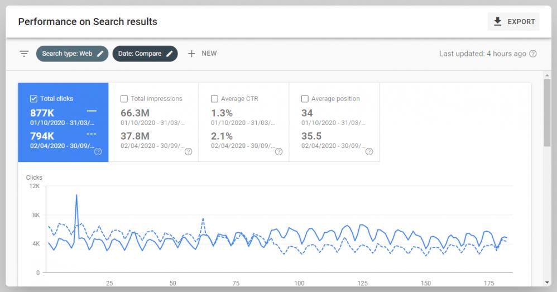Add a NEW filter
This screenshot has height=292, width=557.
tap(202, 54)
